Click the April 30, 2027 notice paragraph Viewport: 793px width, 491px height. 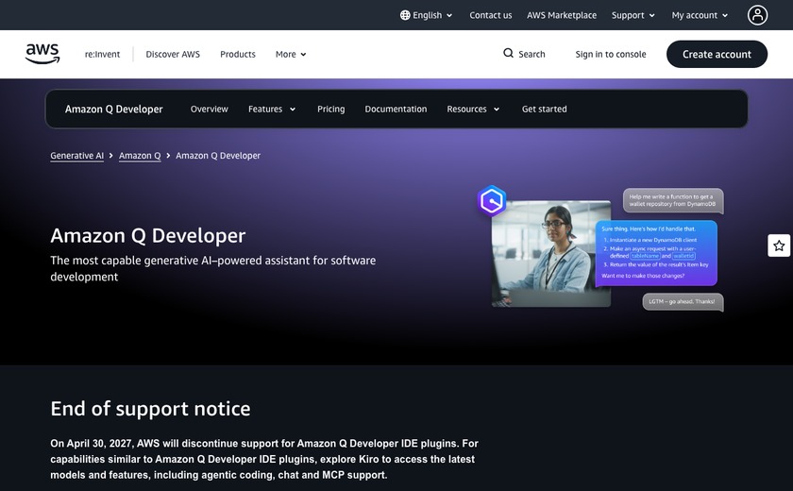click(264, 459)
